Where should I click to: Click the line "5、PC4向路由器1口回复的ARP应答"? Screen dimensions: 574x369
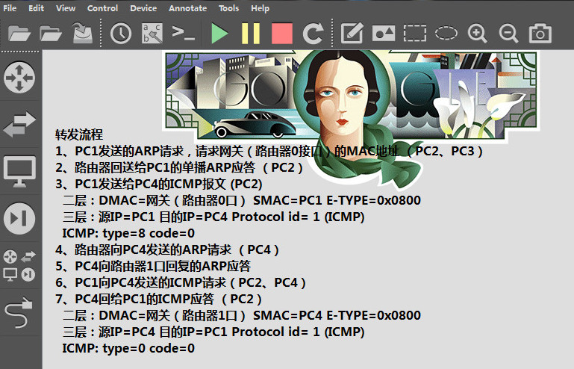(x=153, y=267)
